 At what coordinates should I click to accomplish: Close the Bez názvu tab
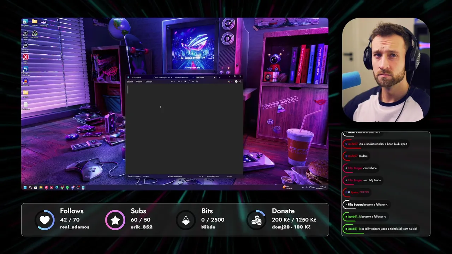click(214, 78)
